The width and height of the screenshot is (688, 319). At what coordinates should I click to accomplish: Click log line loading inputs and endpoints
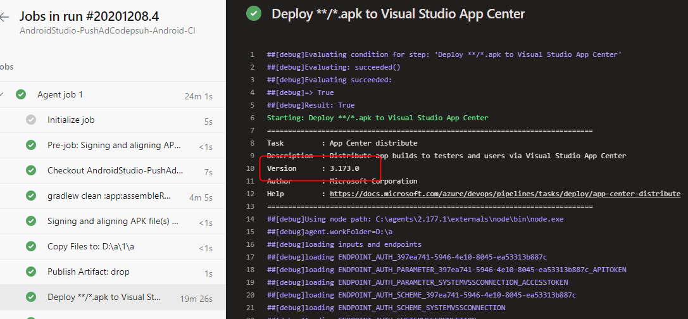click(x=344, y=244)
